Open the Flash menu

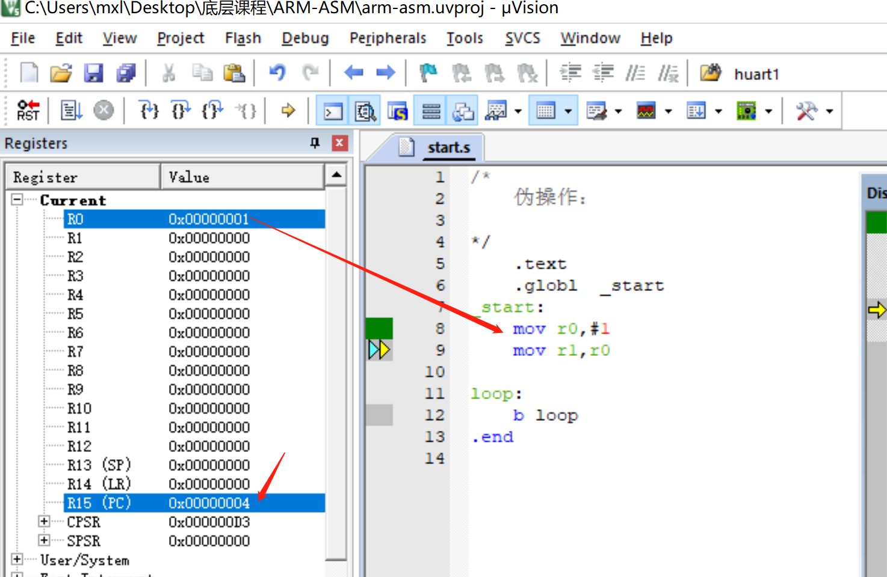(243, 38)
